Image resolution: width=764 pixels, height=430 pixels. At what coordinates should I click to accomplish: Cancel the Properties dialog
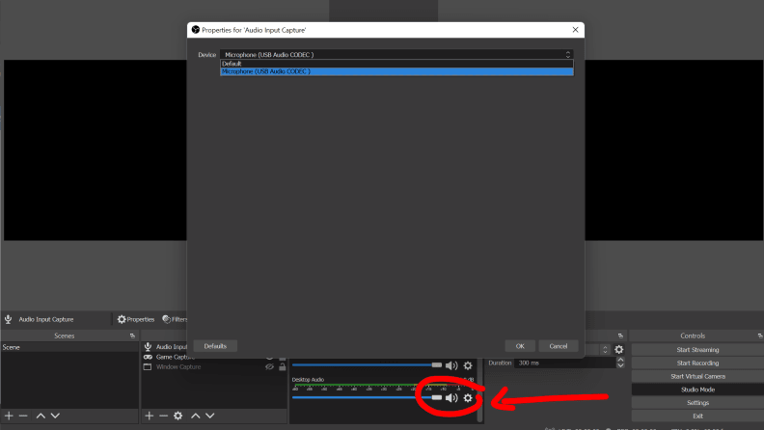click(559, 346)
